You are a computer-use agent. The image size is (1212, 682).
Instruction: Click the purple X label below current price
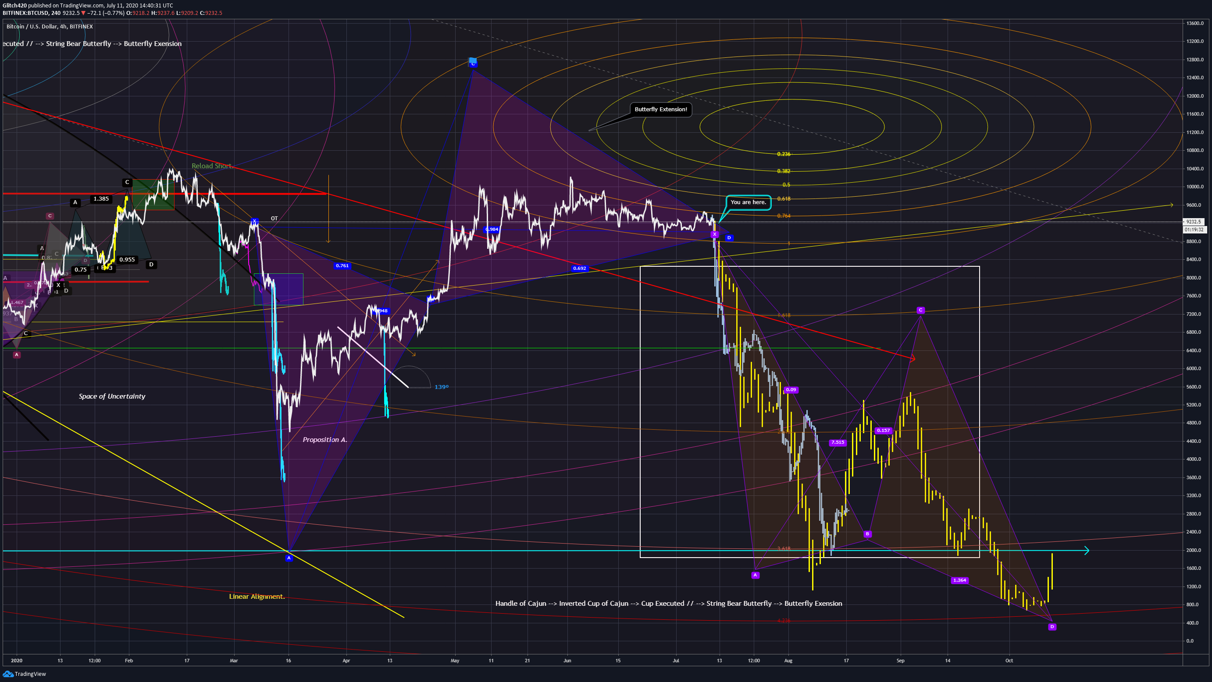715,234
